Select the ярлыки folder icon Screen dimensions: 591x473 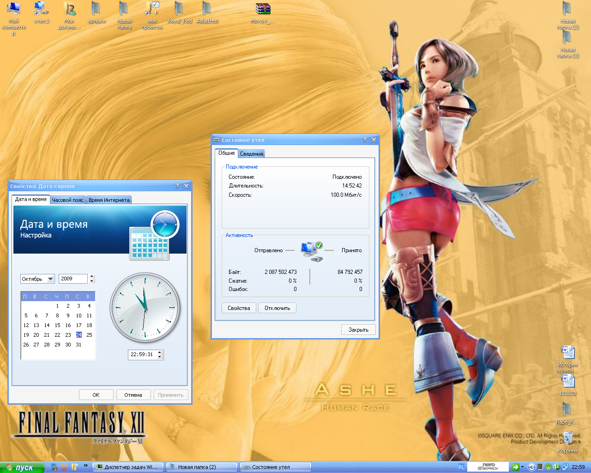(x=96, y=9)
